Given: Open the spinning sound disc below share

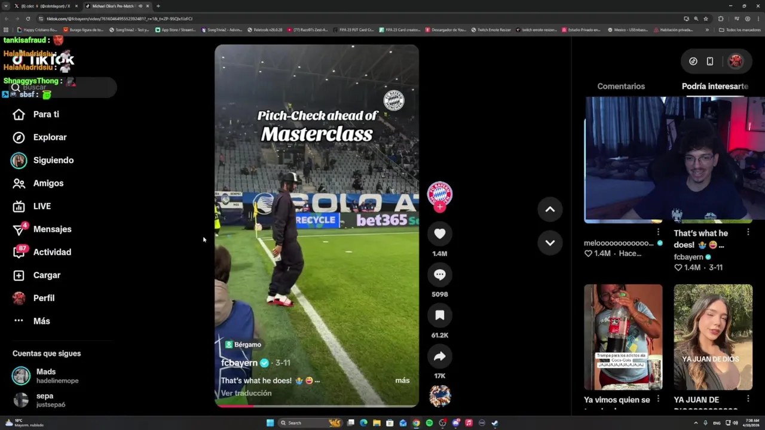Looking at the screenshot, I should (440, 396).
